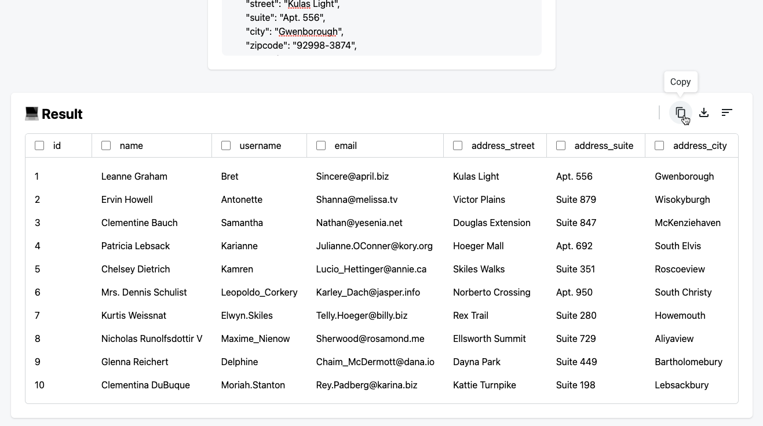Image resolution: width=763 pixels, height=426 pixels.
Task: Click the Copy tooltip label
Action: [680, 82]
